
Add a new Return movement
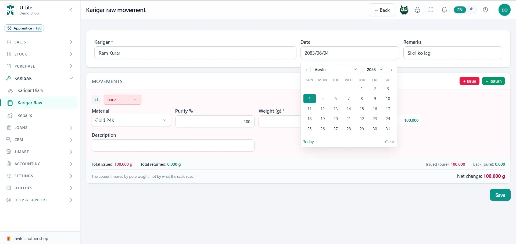(x=493, y=81)
